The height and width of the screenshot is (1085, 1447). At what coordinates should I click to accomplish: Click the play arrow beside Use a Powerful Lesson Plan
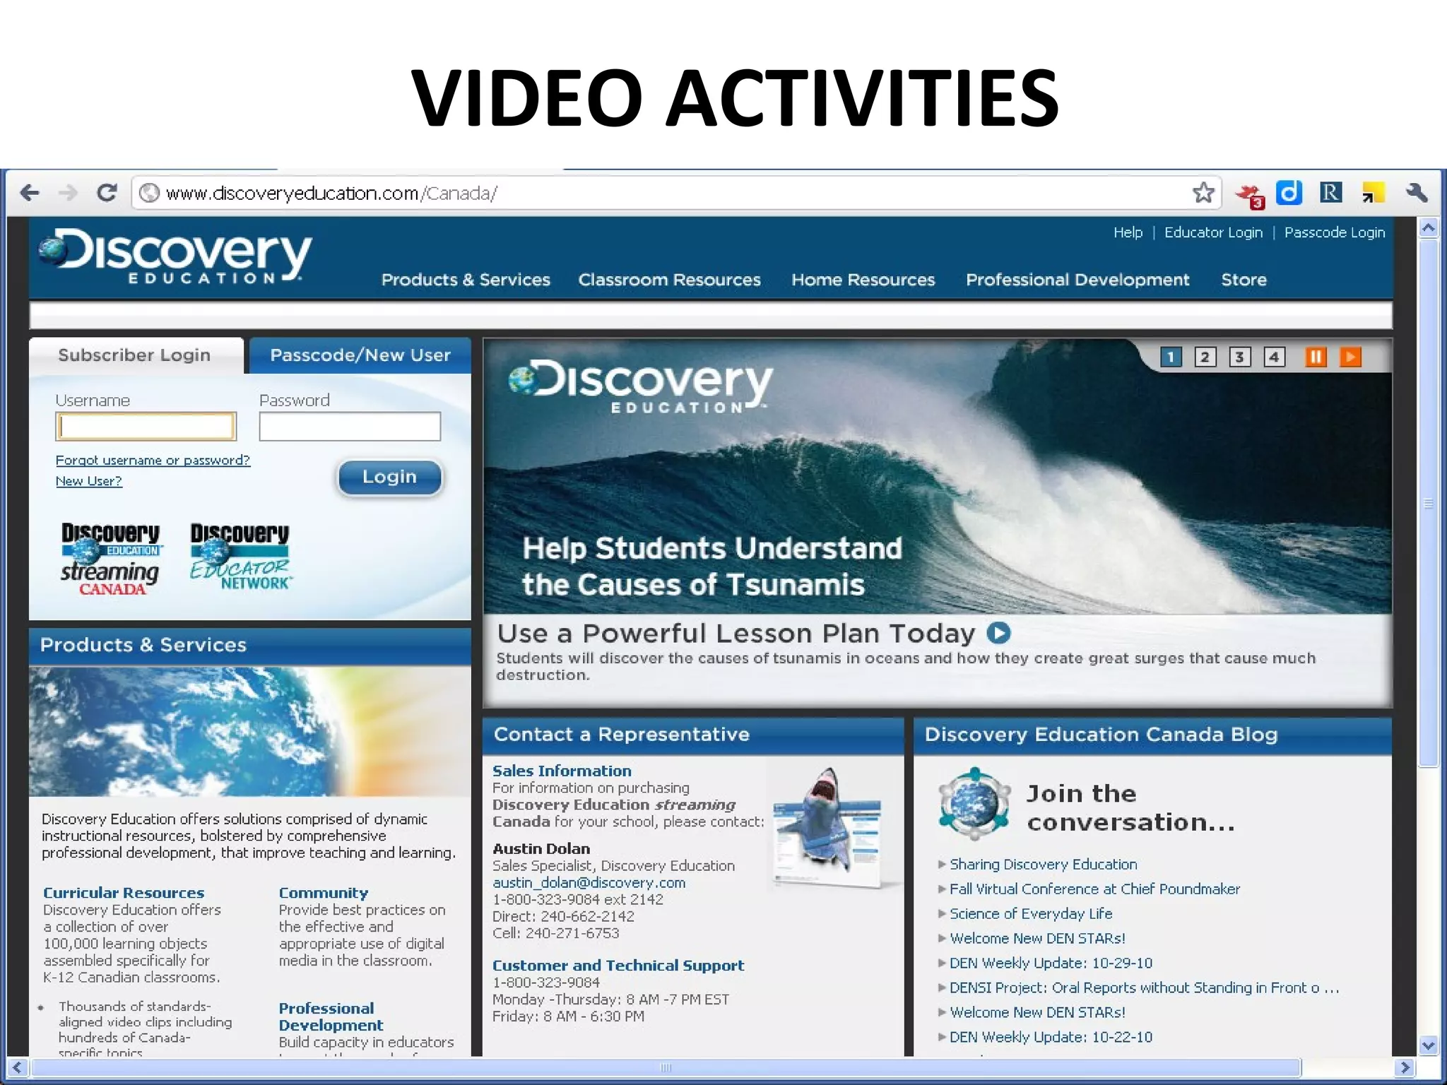[x=998, y=633]
